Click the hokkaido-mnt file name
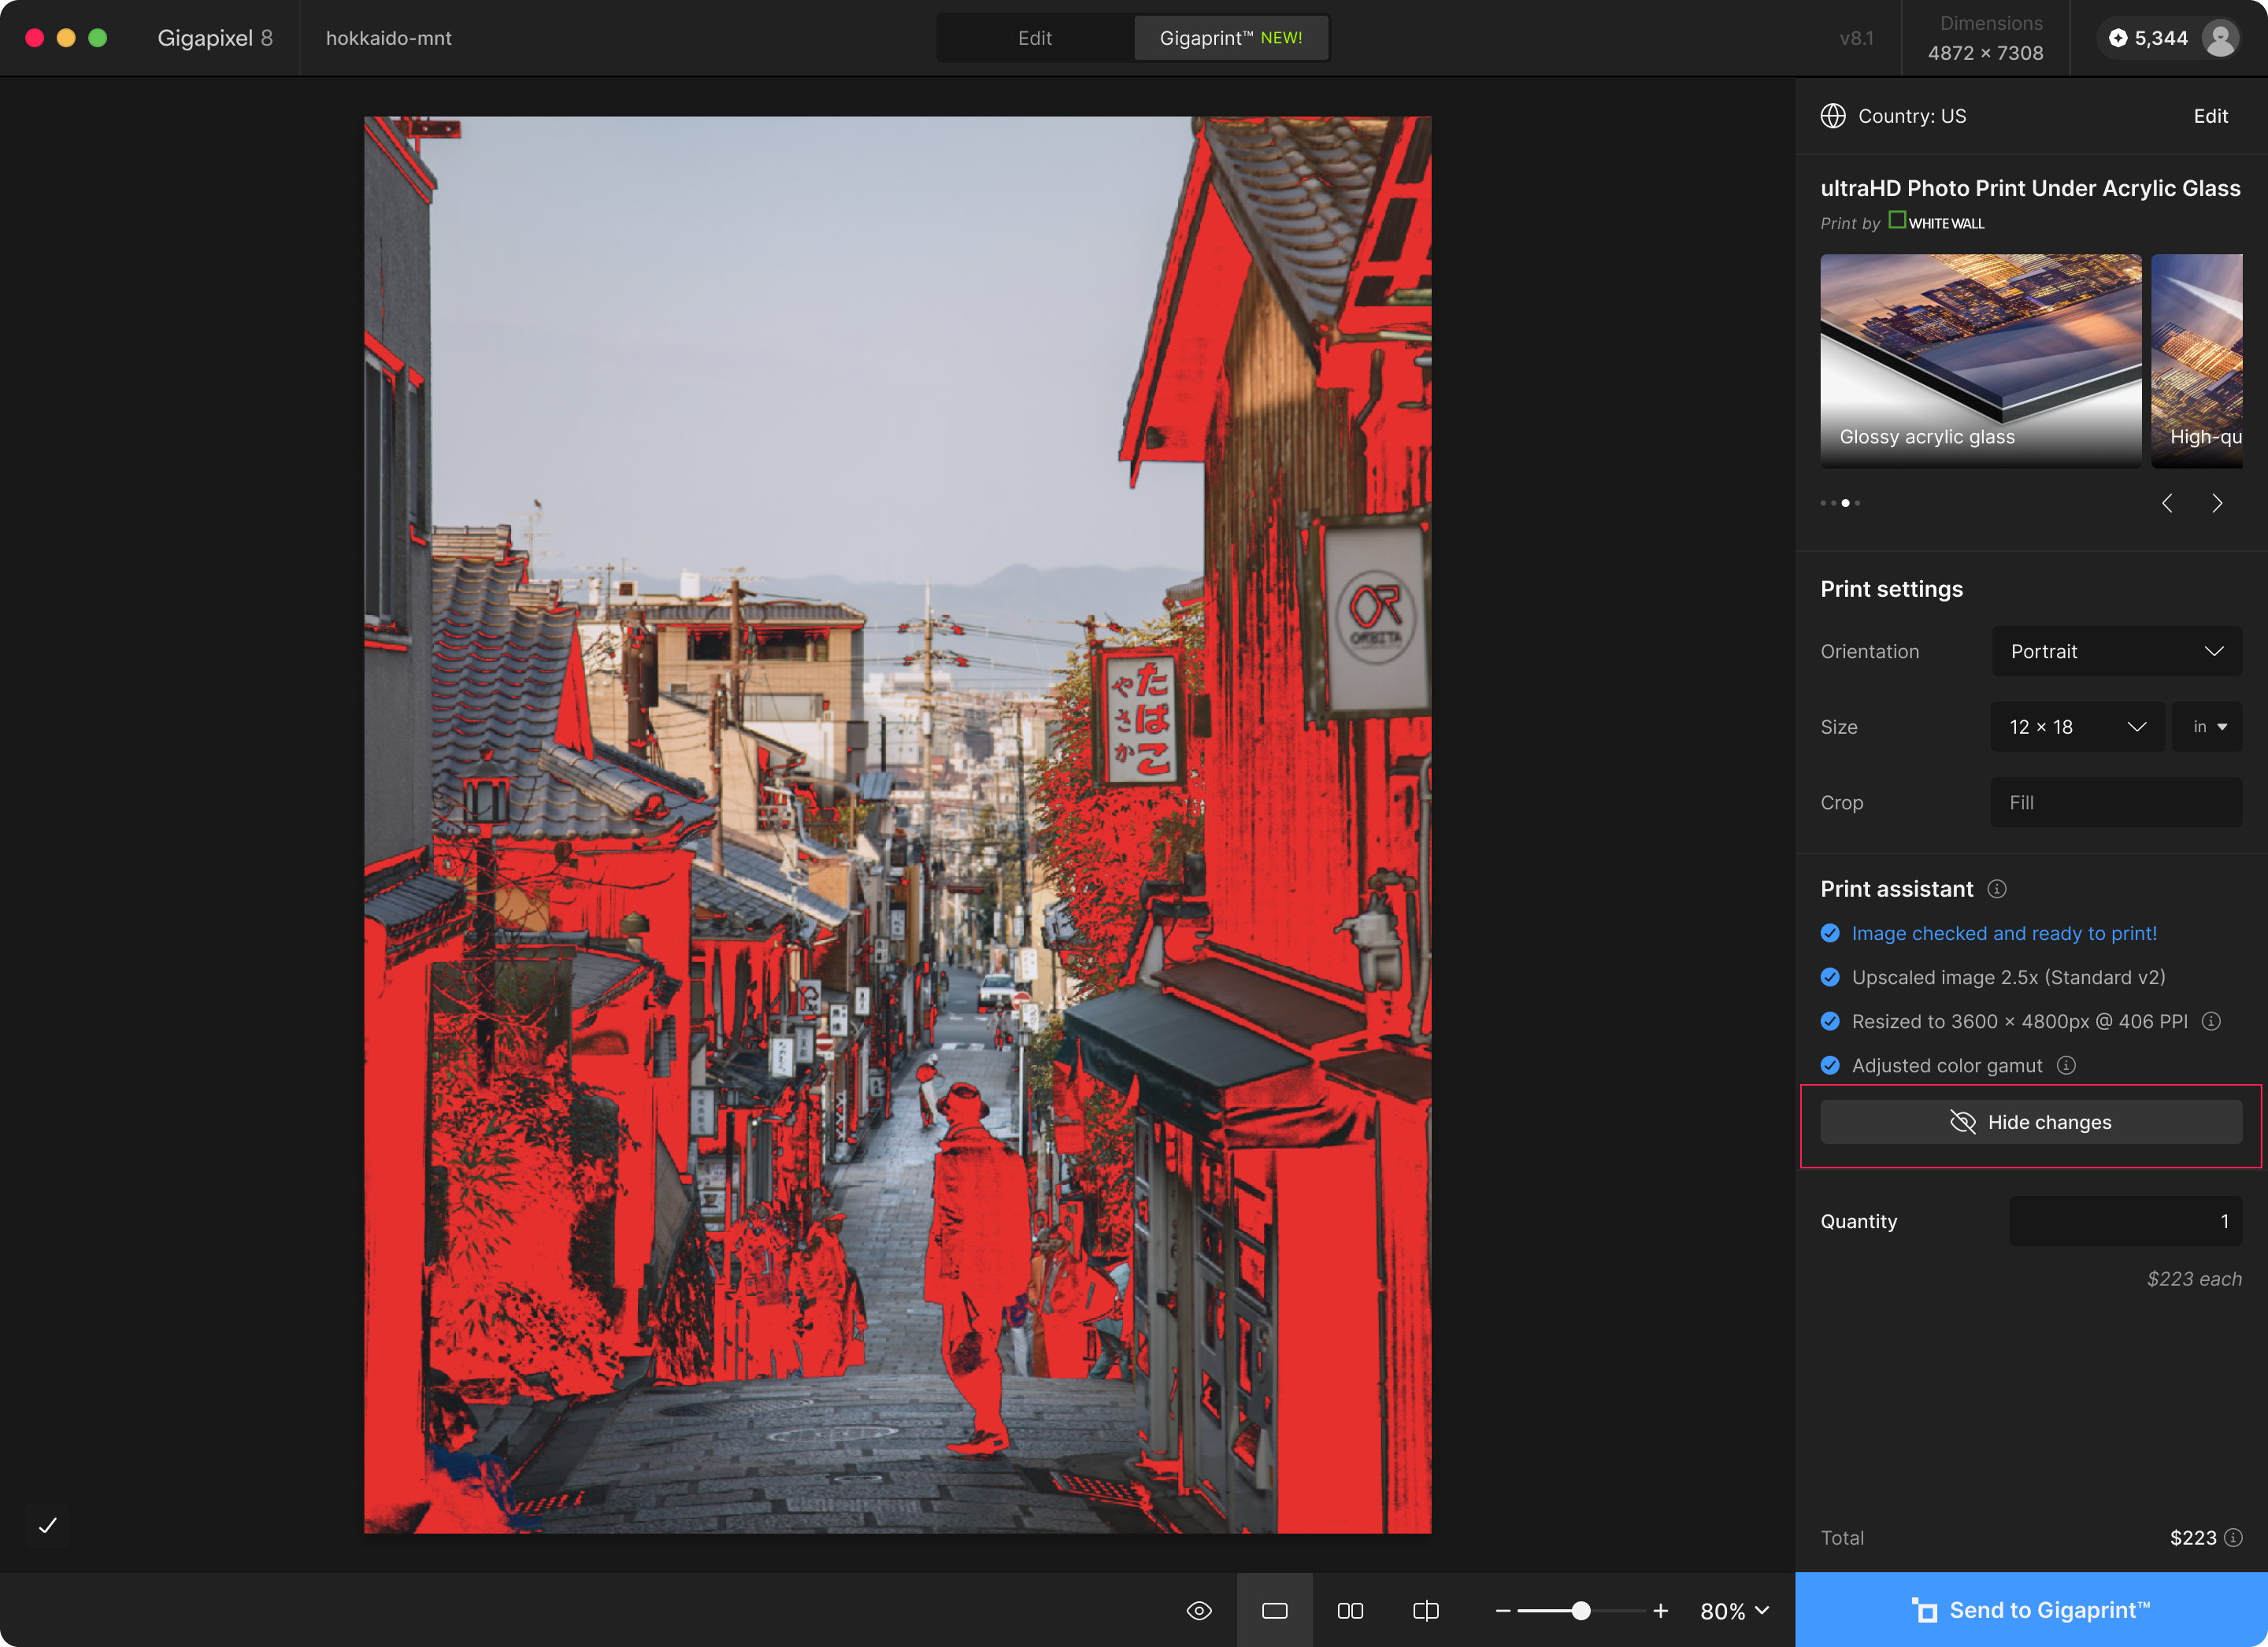The image size is (2268, 1647). point(389,38)
